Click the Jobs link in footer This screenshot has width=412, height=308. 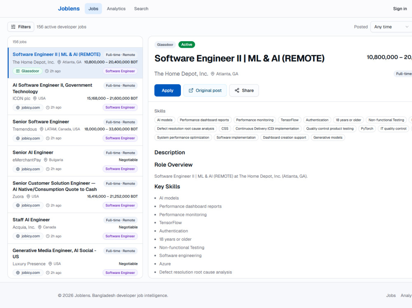pyautogui.click(x=391, y=295)
